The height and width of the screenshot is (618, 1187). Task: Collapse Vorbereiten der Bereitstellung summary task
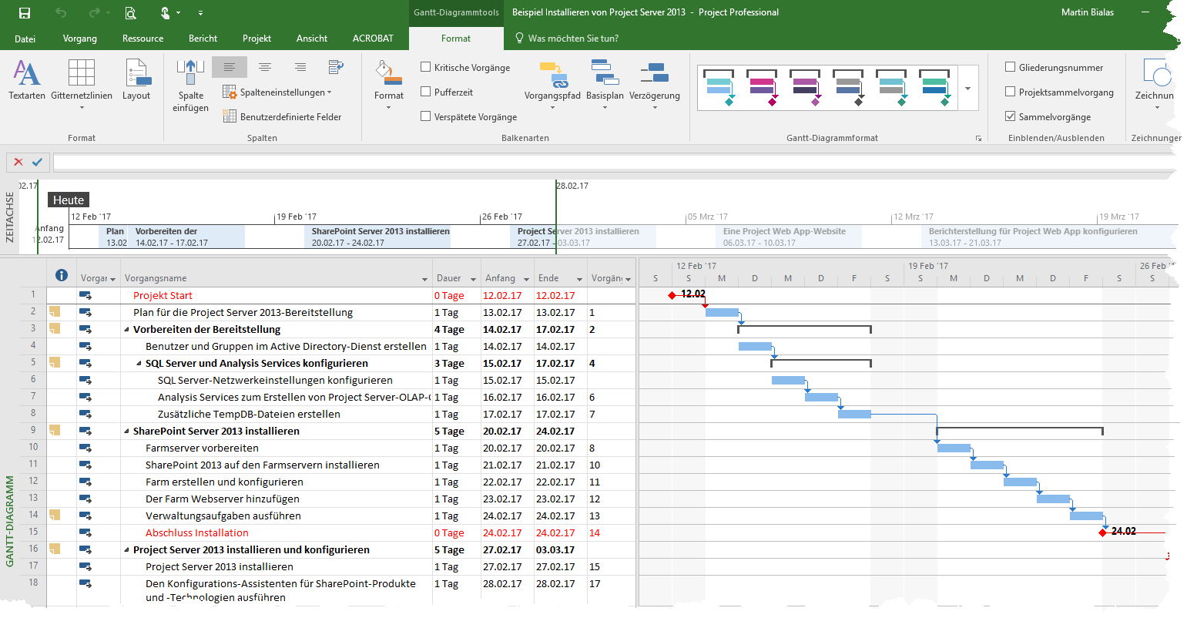pyautogui.click(x=127, y=330)
